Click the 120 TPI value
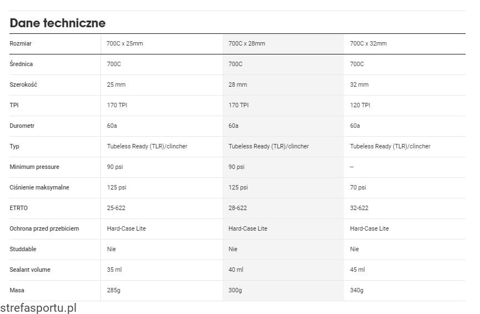 (x=360, y=105)
